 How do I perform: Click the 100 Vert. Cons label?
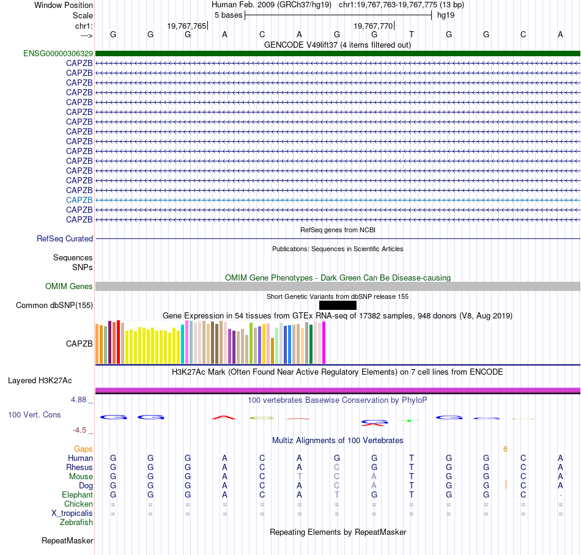[x=34, y=415]
